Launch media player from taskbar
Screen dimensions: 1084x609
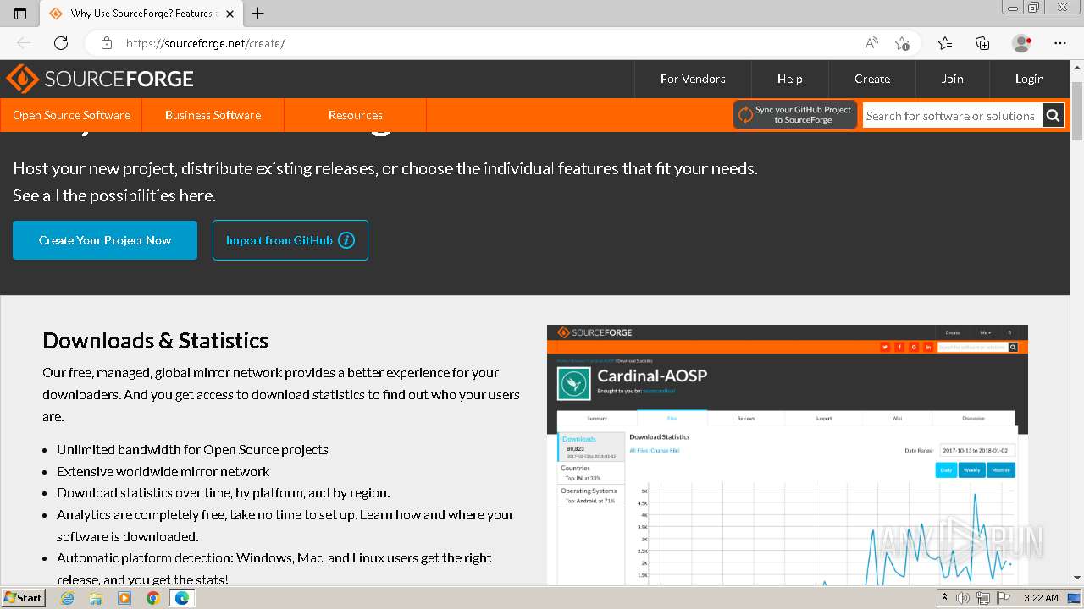click(124, 598)
